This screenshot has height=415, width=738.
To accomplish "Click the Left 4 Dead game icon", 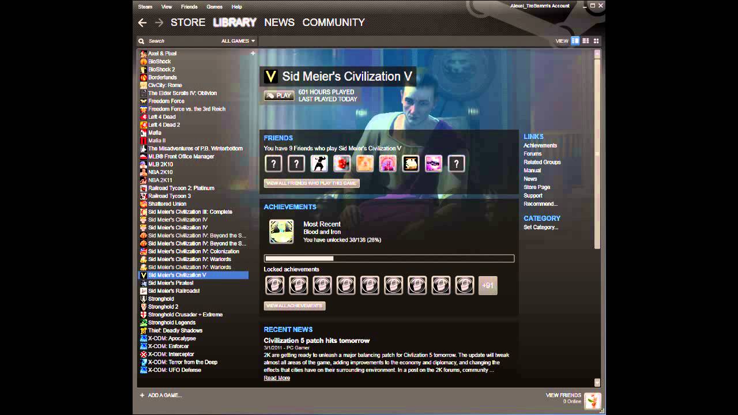I will [x=144, y=116].
